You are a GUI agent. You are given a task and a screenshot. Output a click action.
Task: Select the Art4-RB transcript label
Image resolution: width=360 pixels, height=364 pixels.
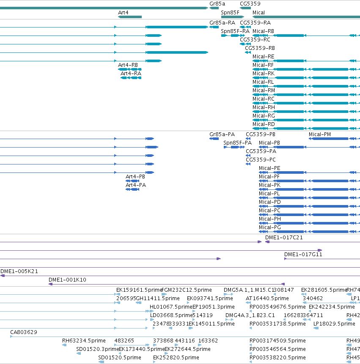[x=128, y=65]
